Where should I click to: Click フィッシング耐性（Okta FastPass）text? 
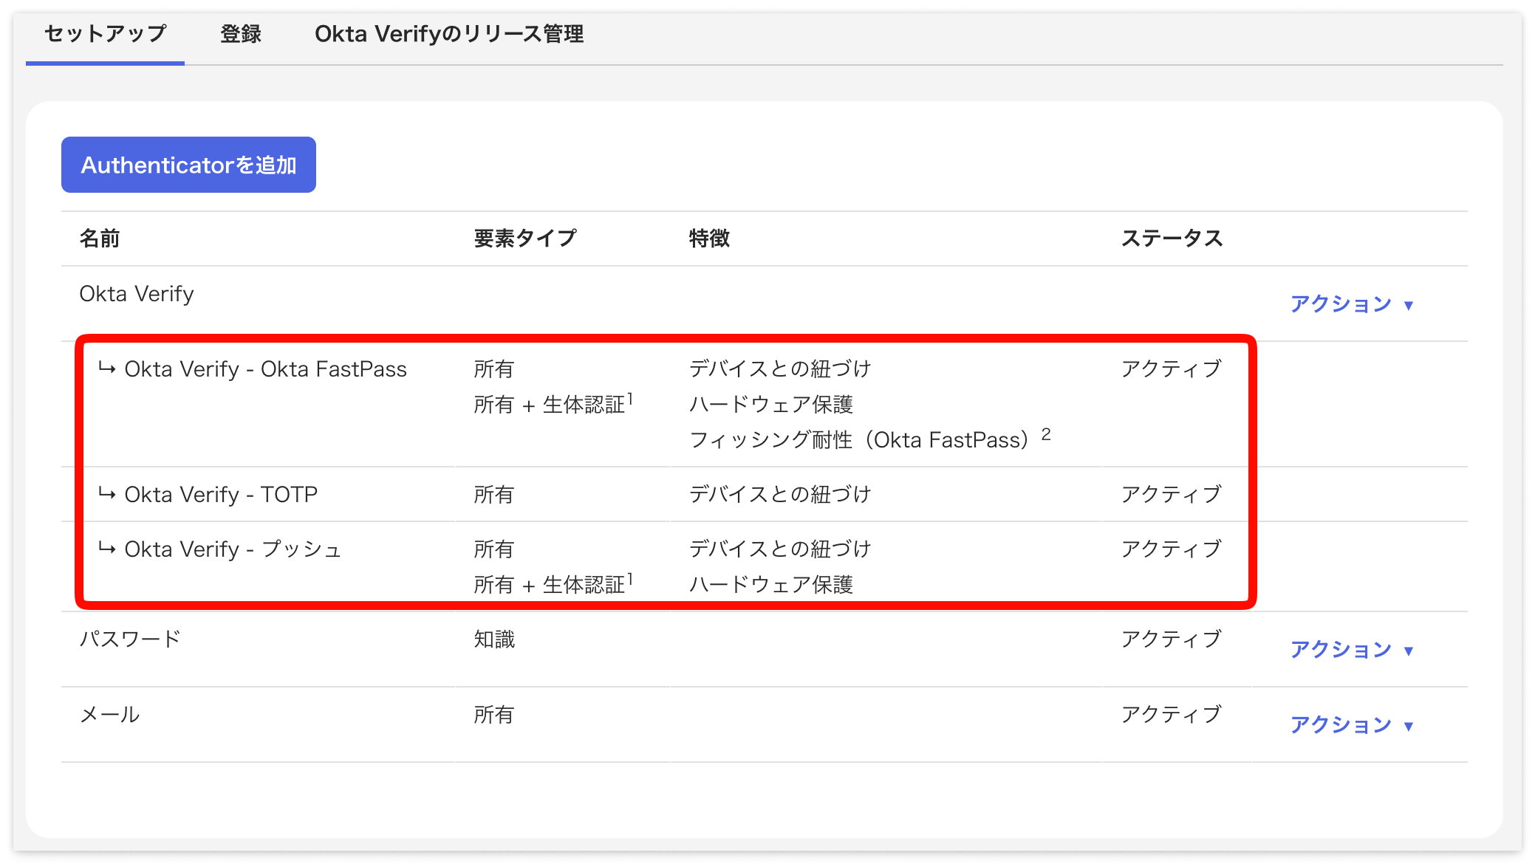tap(859, 440)
